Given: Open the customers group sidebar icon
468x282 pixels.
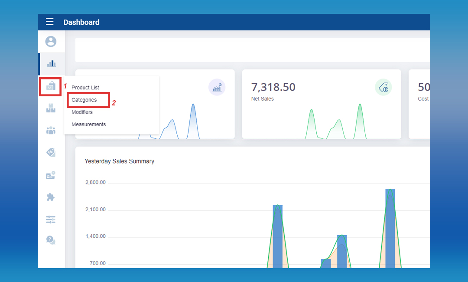Looking at the screenshot, I should [x=51, y=131].
